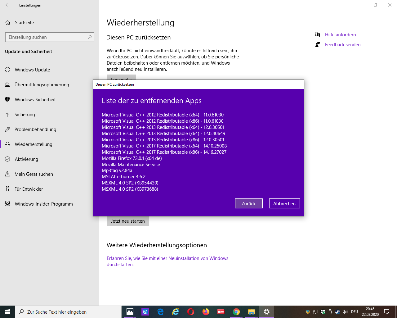Click Zurück in reset dialog
The image size is (397, 318).
tap(249, 203)
